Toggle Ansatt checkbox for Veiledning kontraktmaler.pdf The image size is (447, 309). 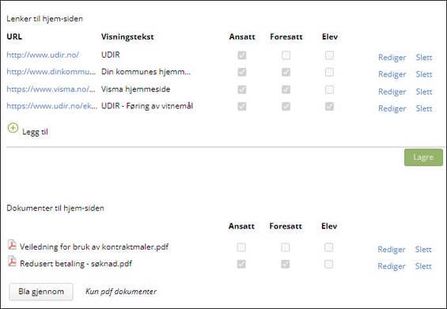[241, 247]
